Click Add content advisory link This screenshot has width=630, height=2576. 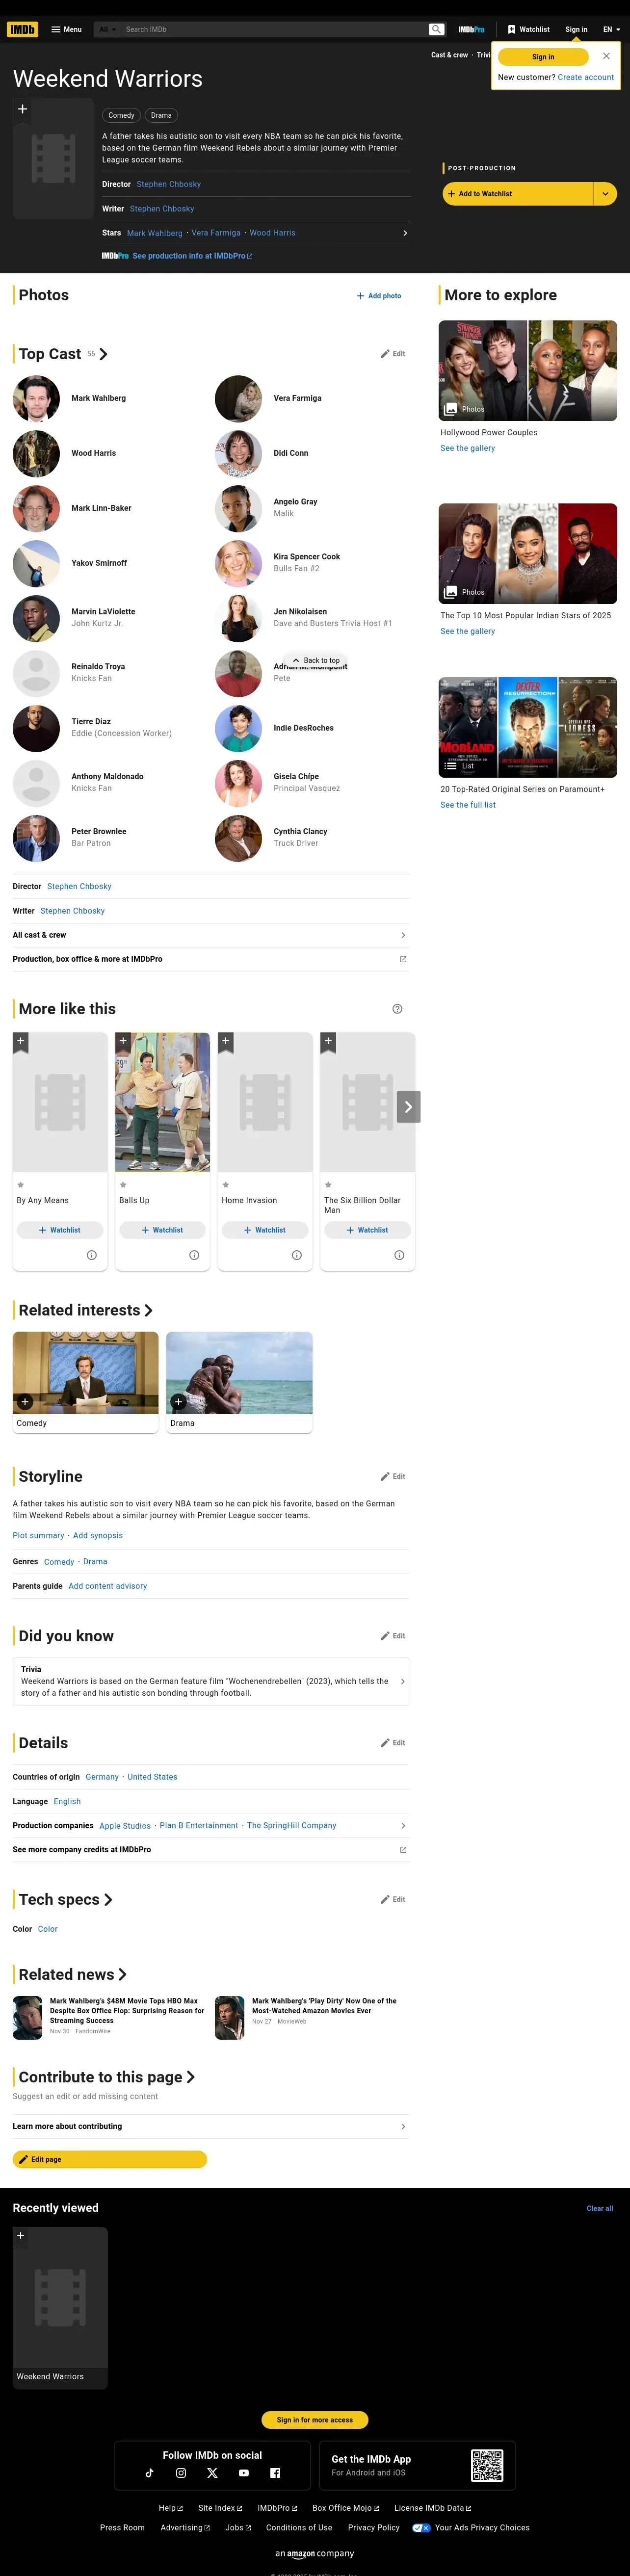coord(108,1586)
